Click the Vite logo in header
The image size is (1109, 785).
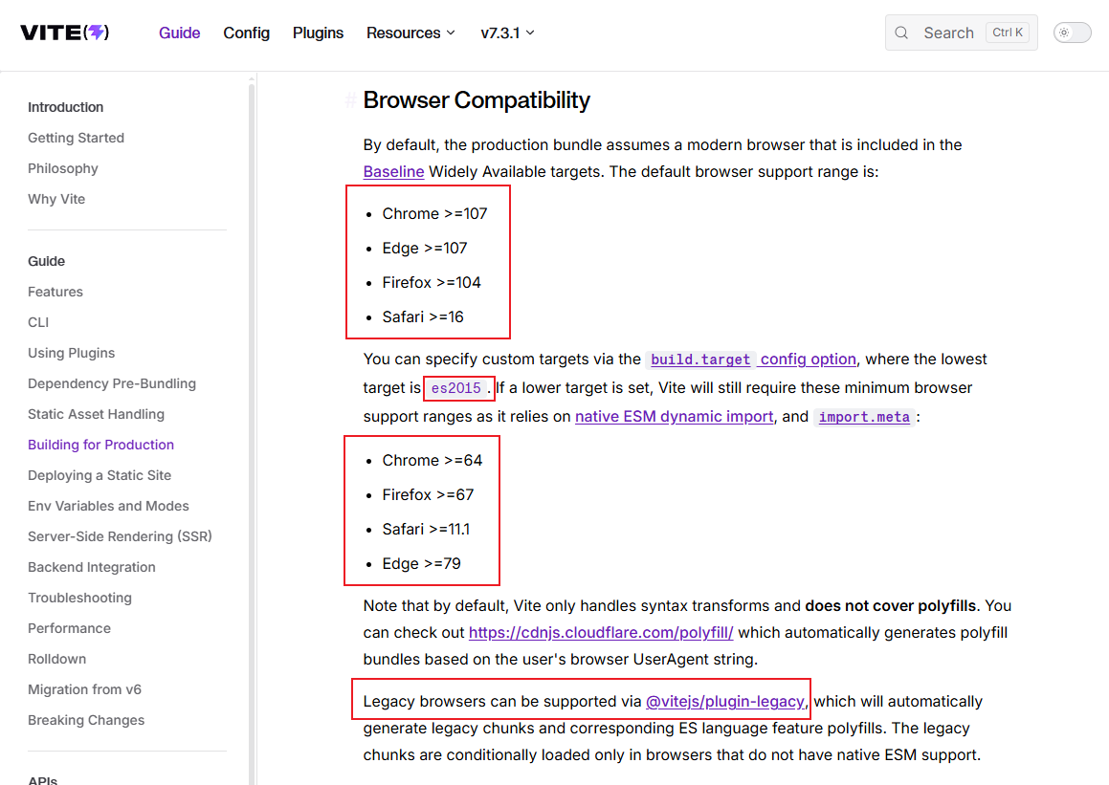[64, 33]
